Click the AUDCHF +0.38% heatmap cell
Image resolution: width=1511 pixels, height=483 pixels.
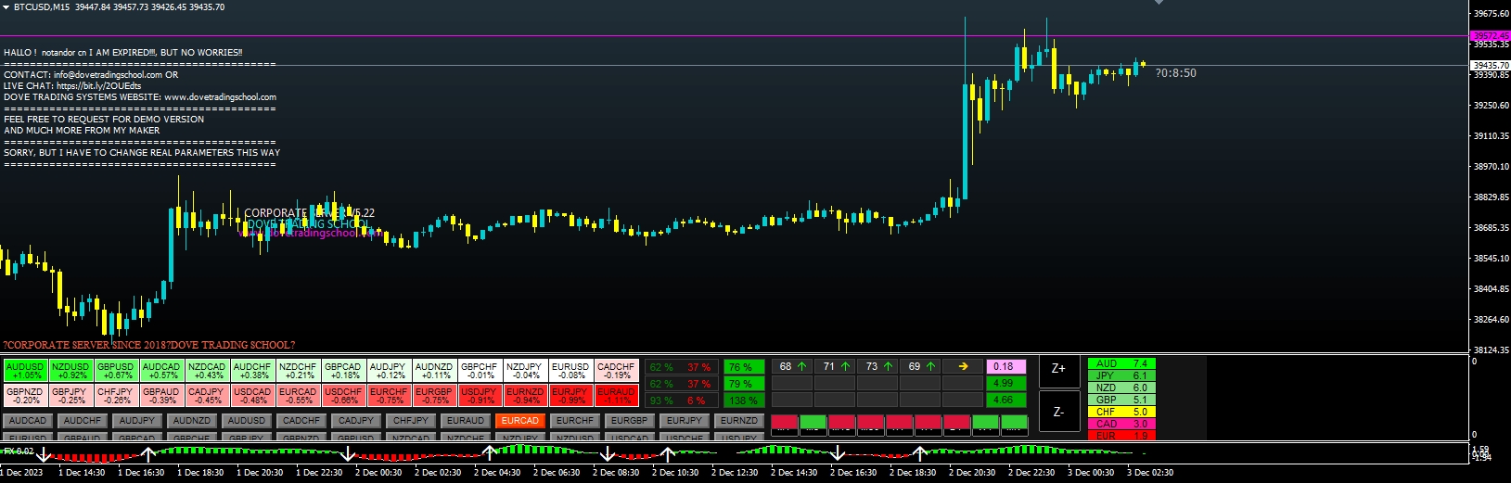click(x=254, y=371)
